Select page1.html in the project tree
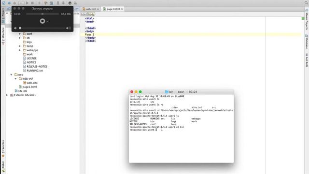This screenshot has width=309, height=174. [x=28, y=87]
